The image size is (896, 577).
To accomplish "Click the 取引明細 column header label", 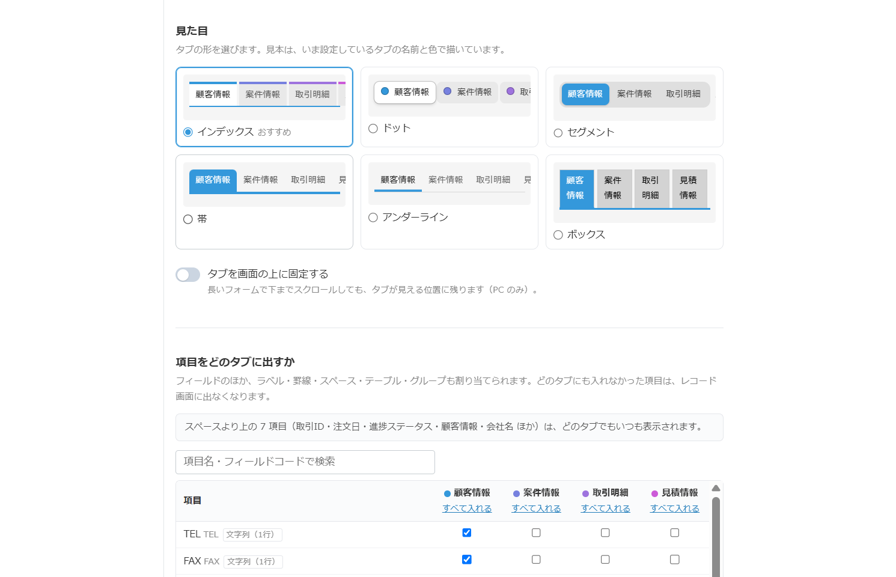I will (611, 493).
